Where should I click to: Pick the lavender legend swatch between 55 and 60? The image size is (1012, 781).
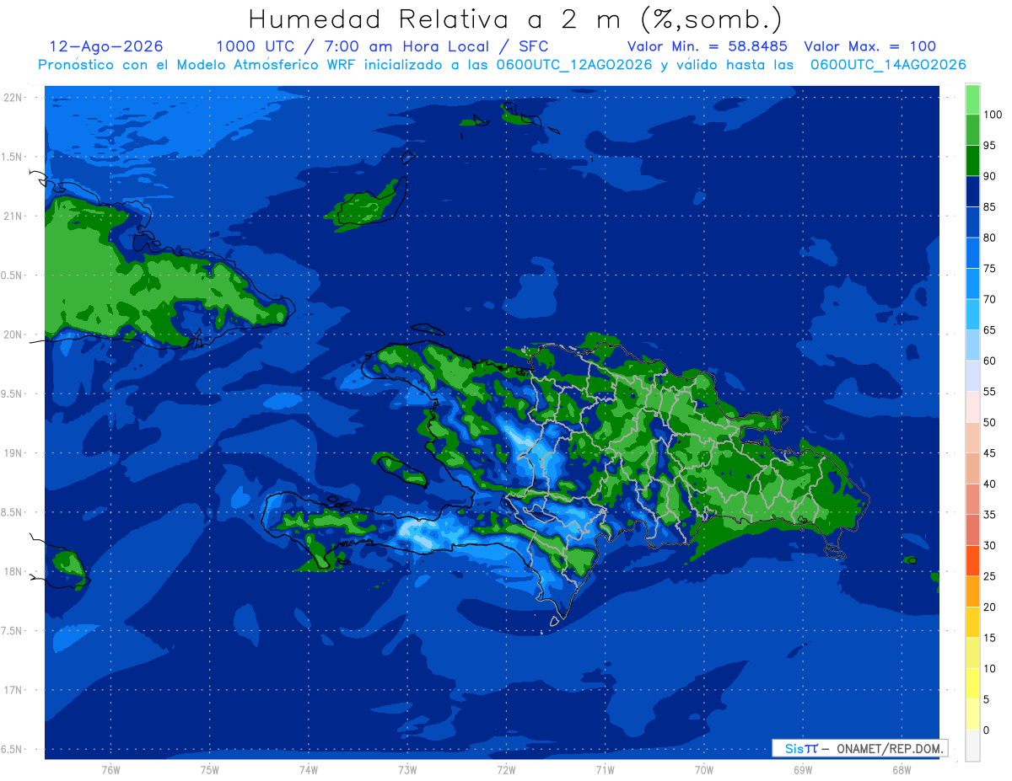[972, 376]
